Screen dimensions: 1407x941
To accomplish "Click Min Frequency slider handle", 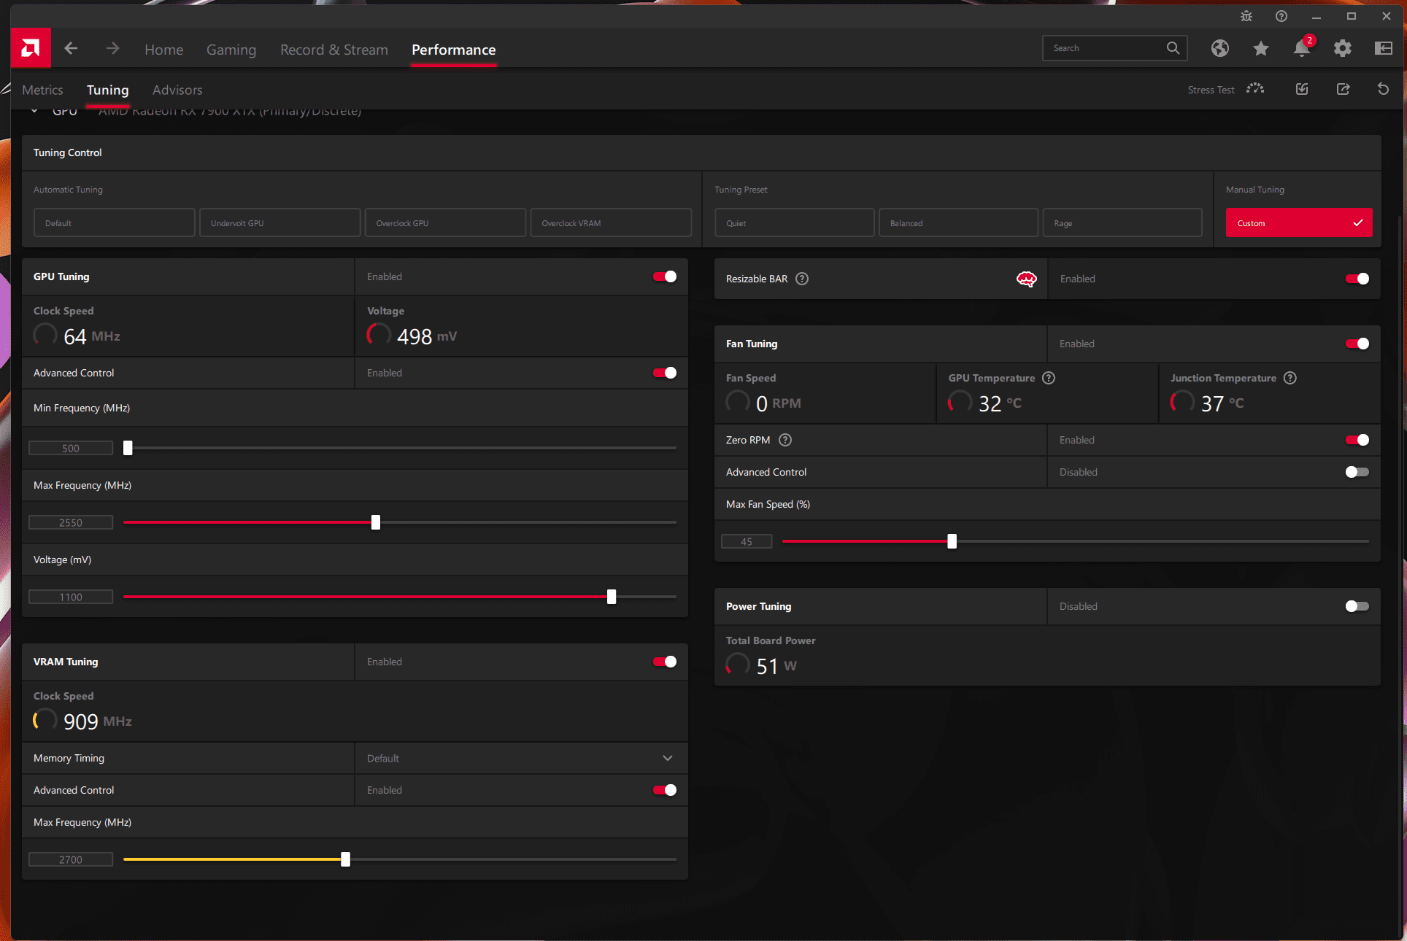I will (x=128, y=448).
